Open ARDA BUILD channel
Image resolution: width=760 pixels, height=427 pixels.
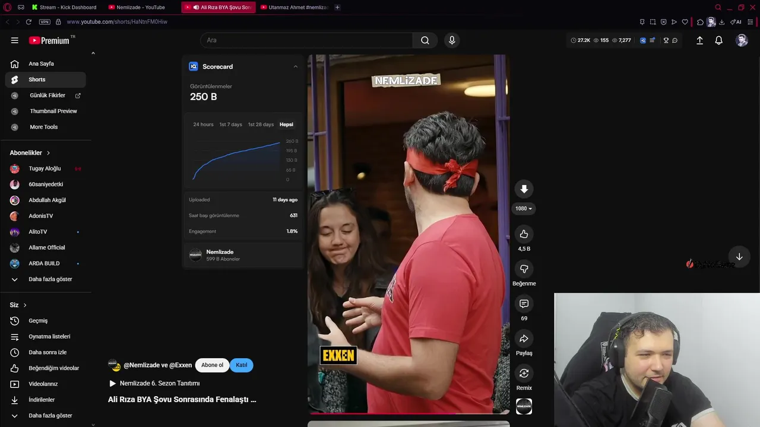45,263
